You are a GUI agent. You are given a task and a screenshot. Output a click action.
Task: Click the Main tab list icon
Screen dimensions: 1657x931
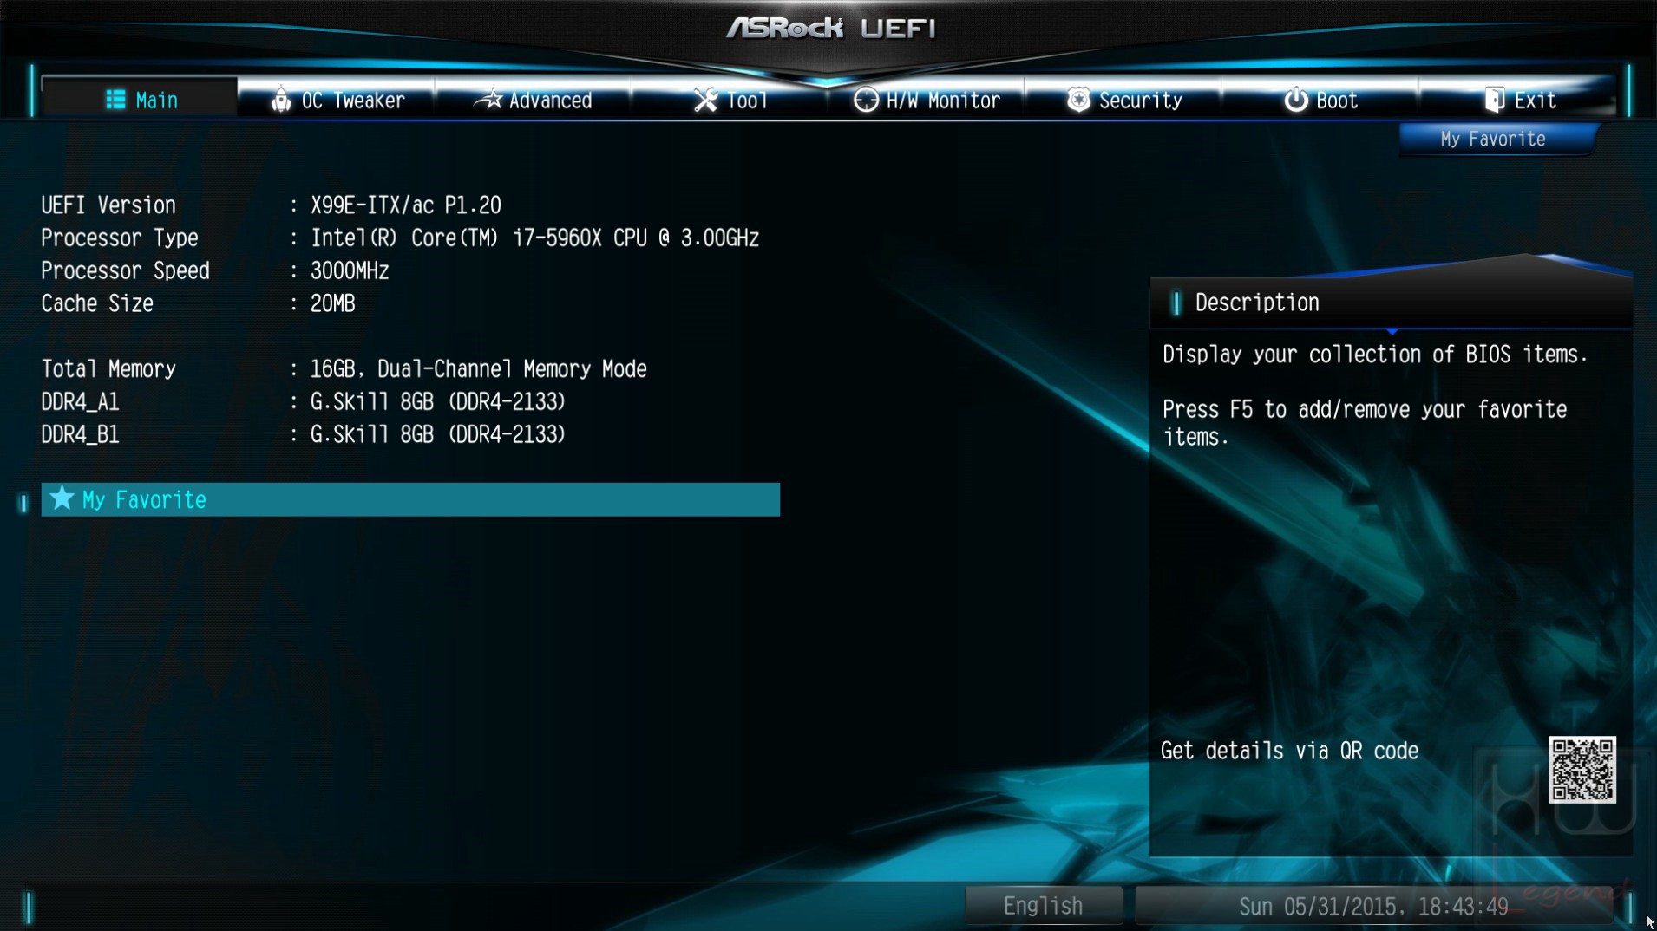tap(115, 100)
